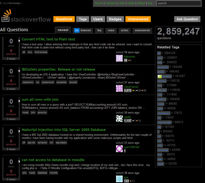
Task: Click 'asked 18 secs ago' timestamp
Action: tap(128, 52)
